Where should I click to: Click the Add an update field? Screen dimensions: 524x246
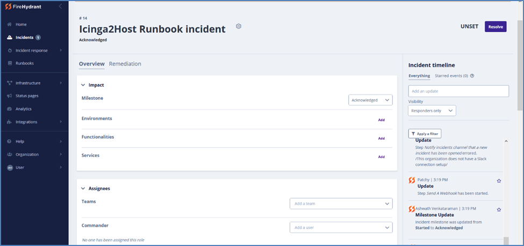(458, 91)
